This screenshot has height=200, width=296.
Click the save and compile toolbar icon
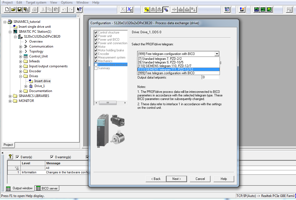pyautogui.click(x=26, y=9)
